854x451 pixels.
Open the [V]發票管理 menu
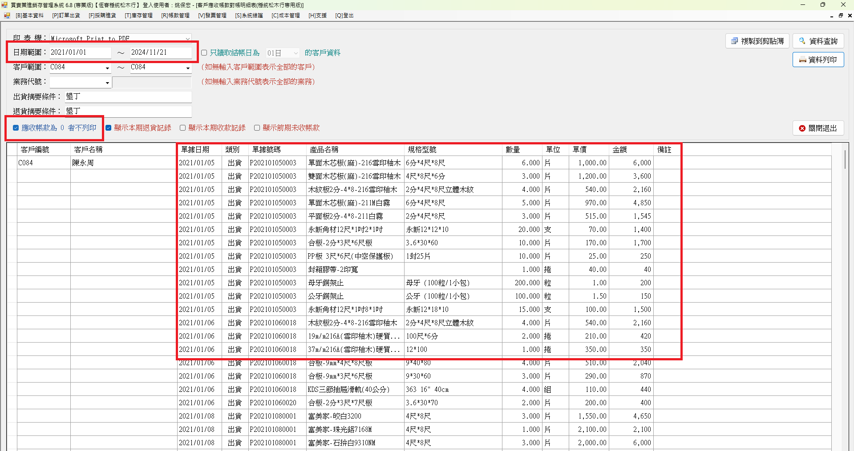[212, 16]
